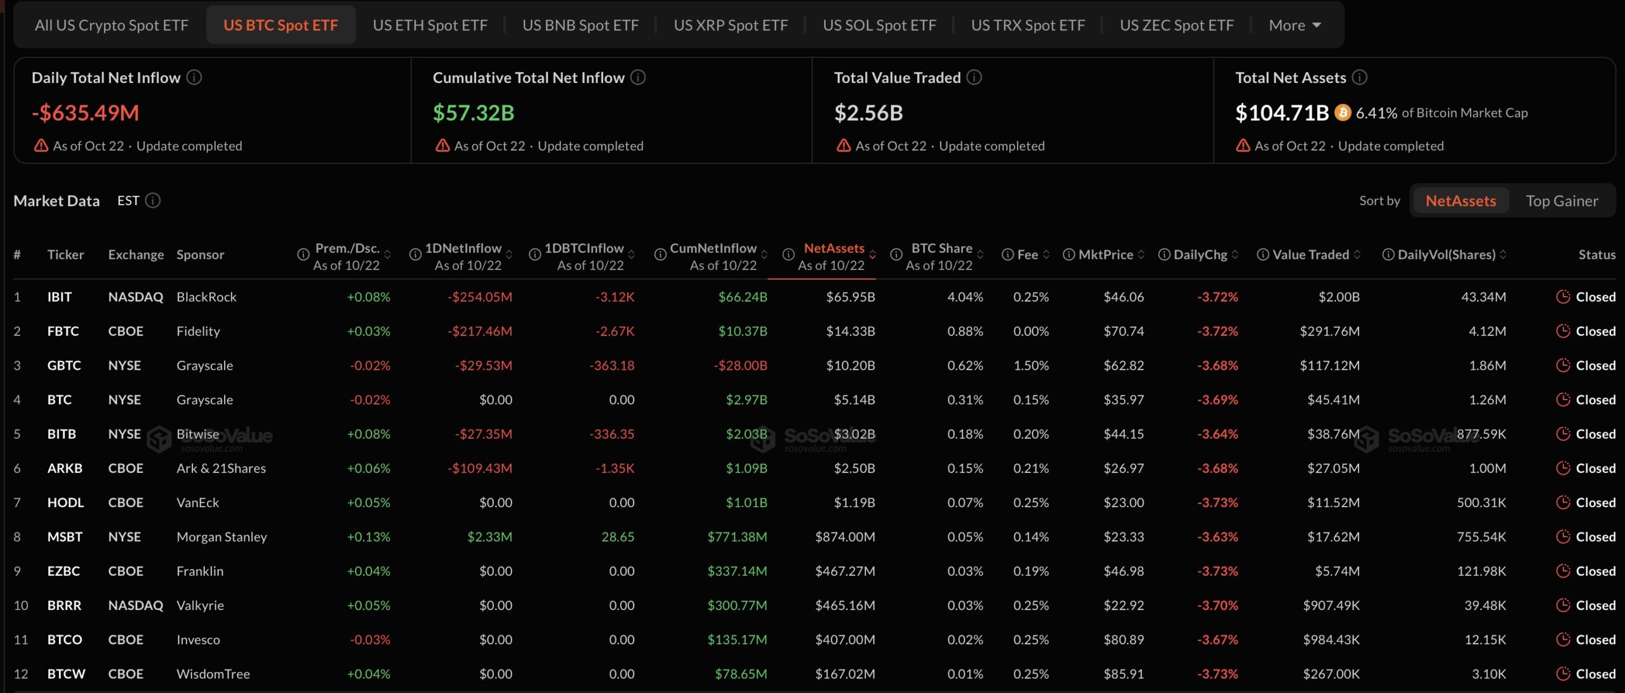Select the -$635.49M daily inflow value
Screen dimensions: 1625x693
pos(86,113)
